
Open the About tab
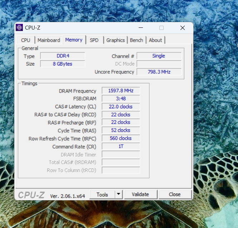pyautogui.click(x=155, y=40)
